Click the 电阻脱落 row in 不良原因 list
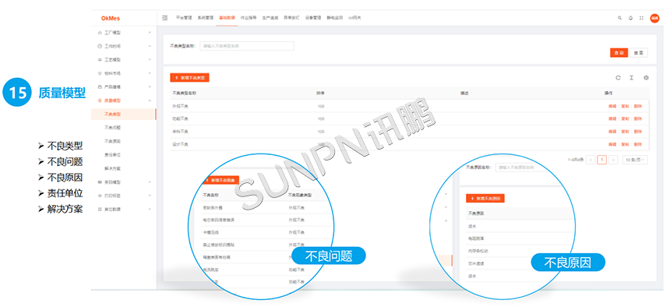Image resolution: width=670 pixels, height=307 pixels. [477, 238]
